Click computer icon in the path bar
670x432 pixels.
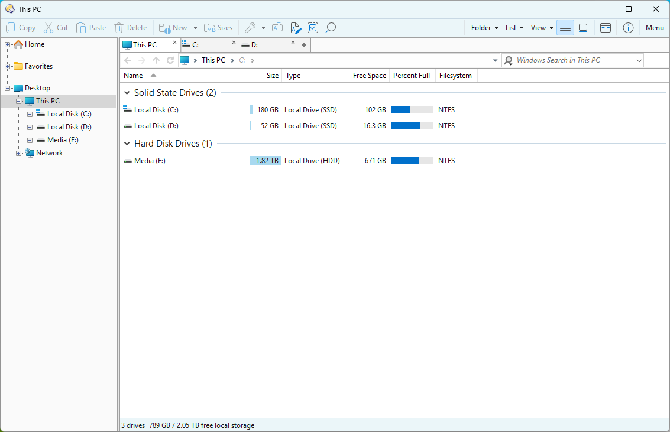pyautogui.click(x=185, y=60)
